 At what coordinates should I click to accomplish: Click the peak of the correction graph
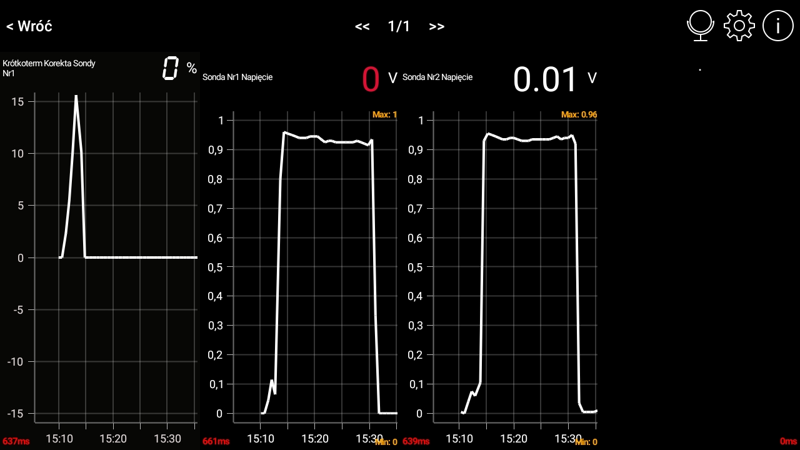76,97
